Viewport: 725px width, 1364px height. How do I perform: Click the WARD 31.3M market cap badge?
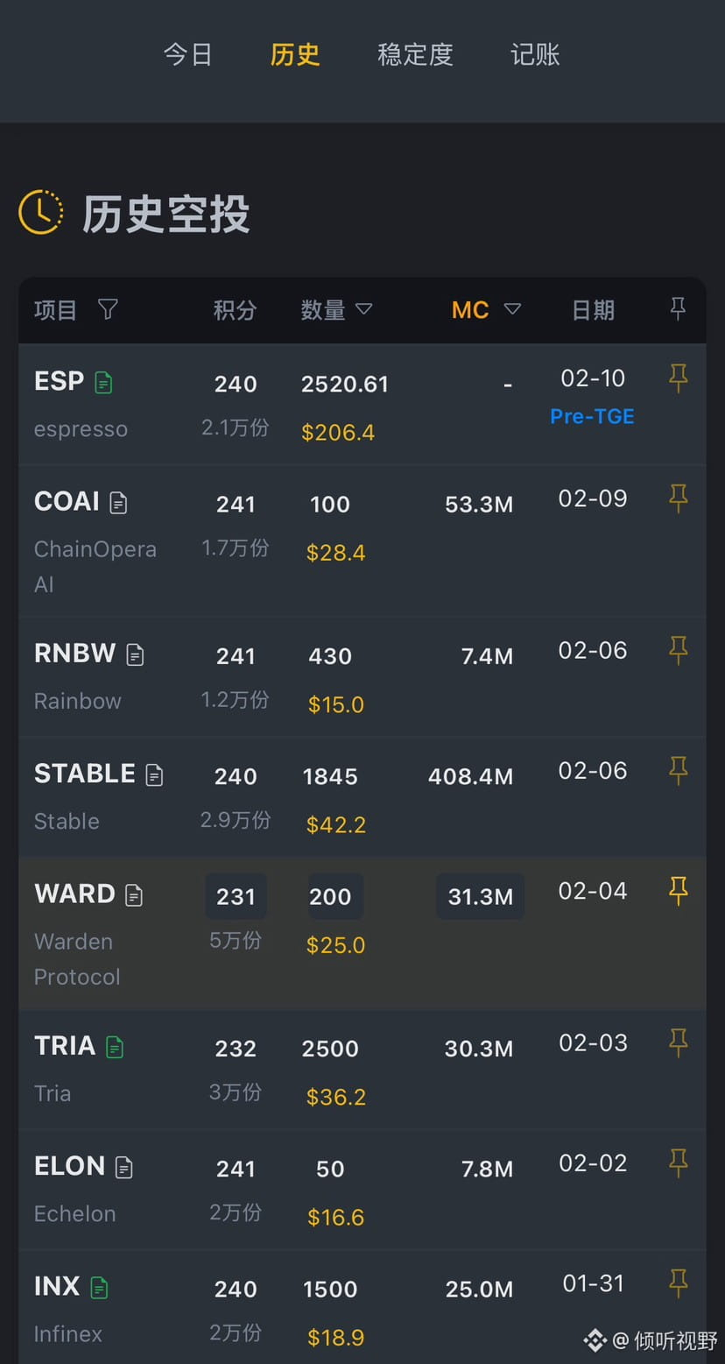(480, 896)
